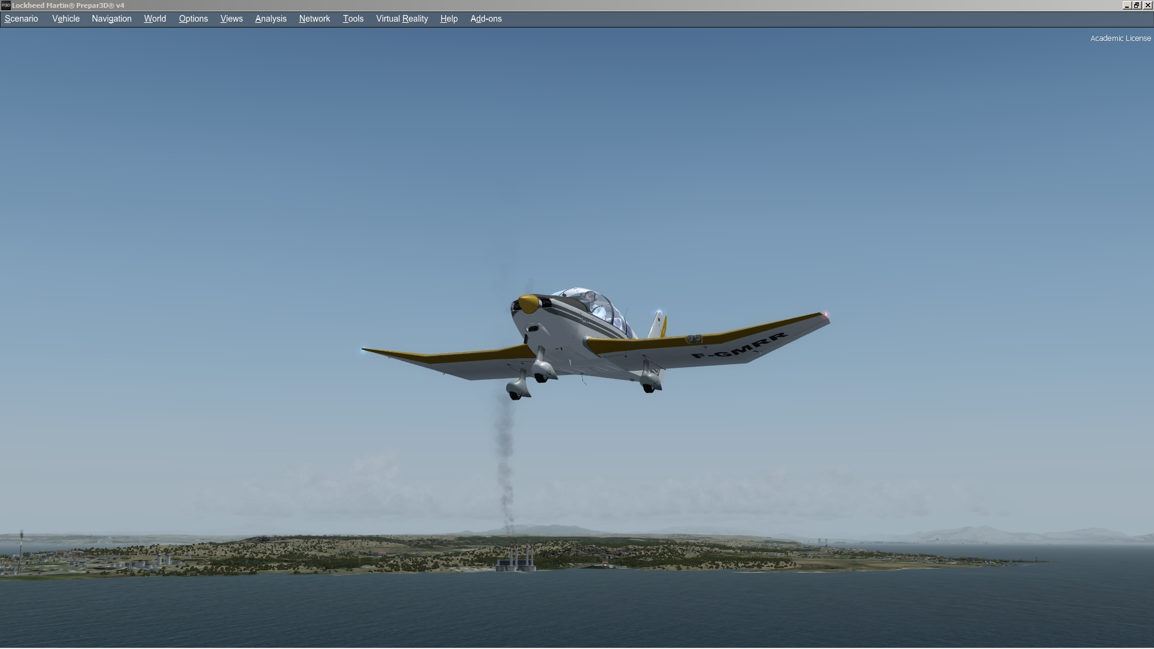The image size is (1154, 649).
Task: Open the Virtual Reality menu
Action: tap(402, 19)
